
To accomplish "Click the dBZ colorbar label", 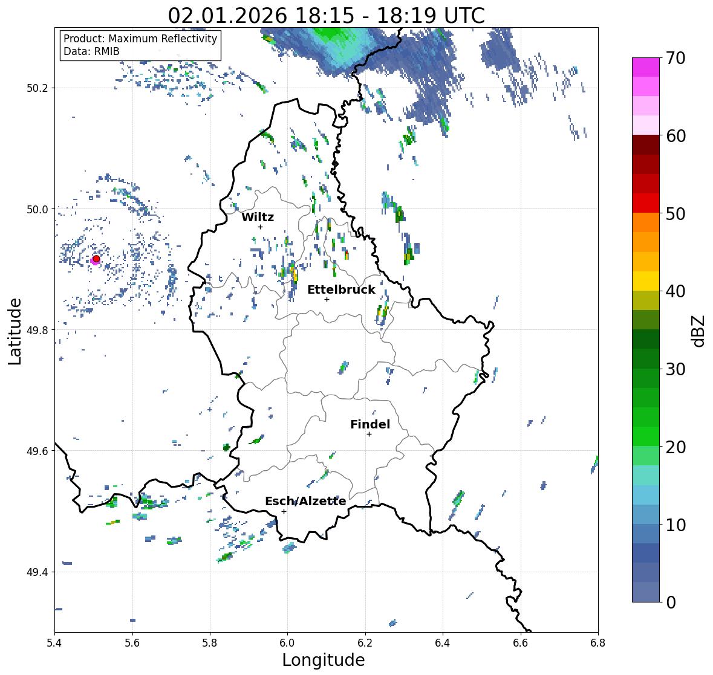I will pyautogui.click(x=698, y=331).
